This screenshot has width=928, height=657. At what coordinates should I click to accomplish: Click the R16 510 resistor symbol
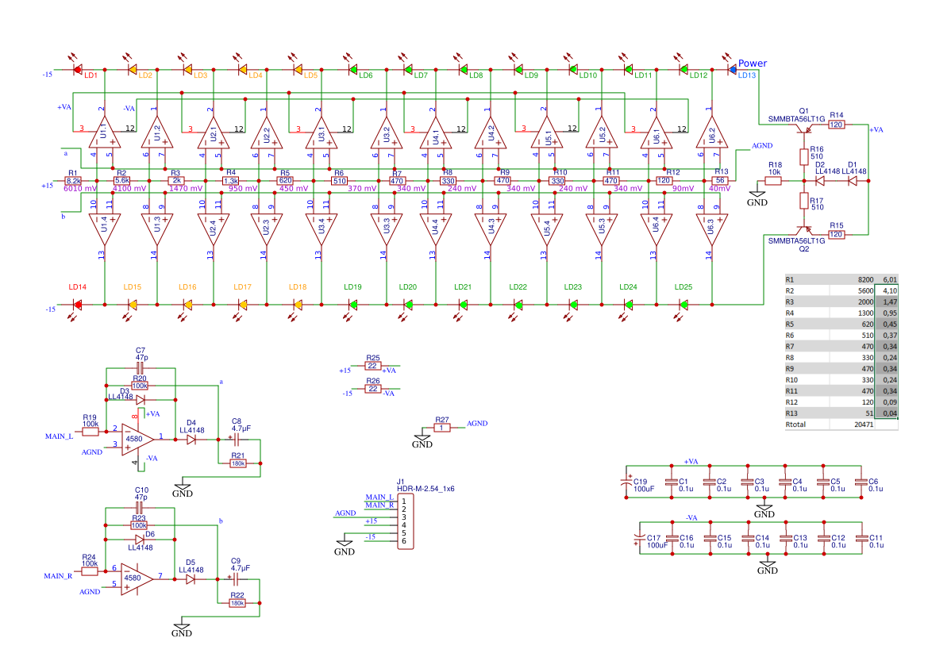(803, 156)
